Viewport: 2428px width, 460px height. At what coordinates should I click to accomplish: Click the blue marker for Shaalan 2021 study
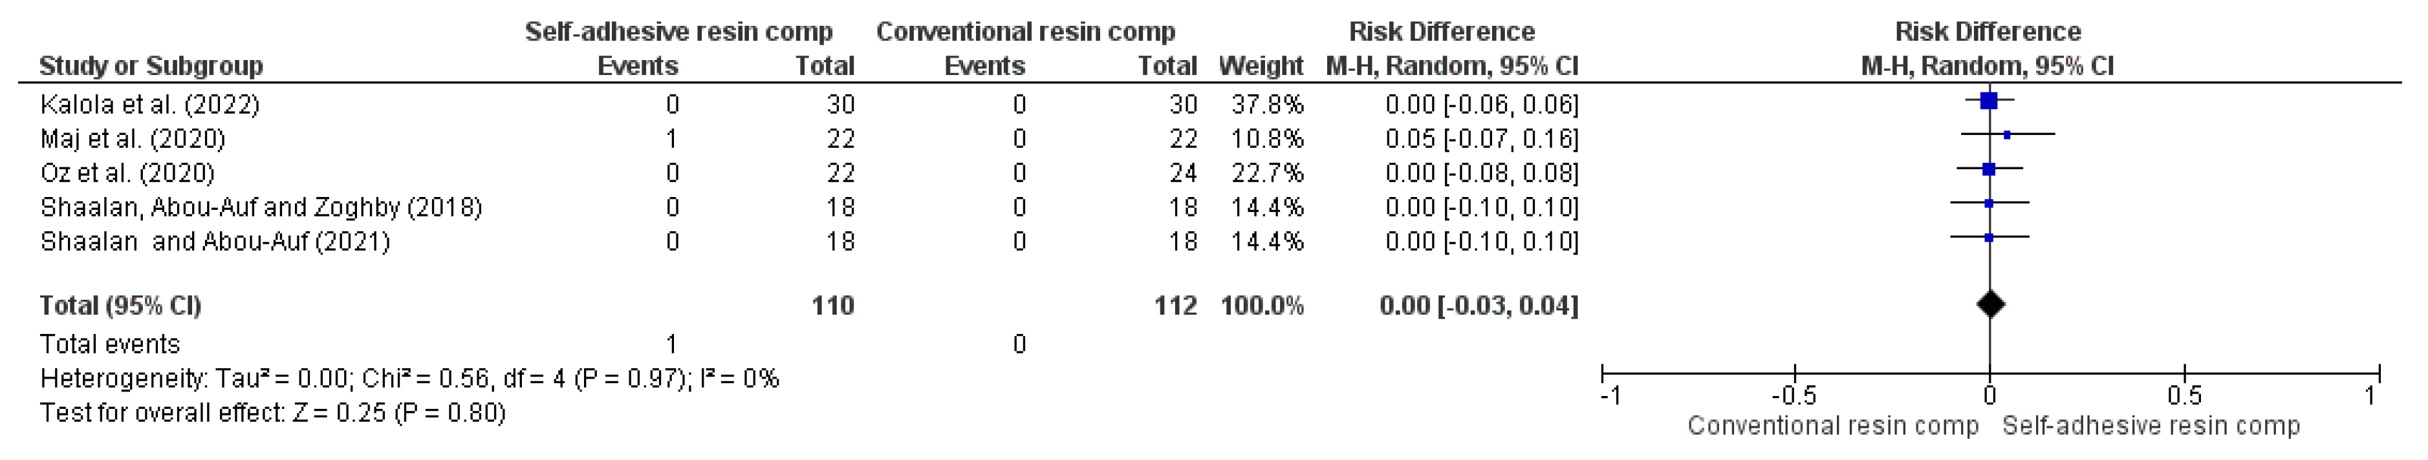point(1989,238)
